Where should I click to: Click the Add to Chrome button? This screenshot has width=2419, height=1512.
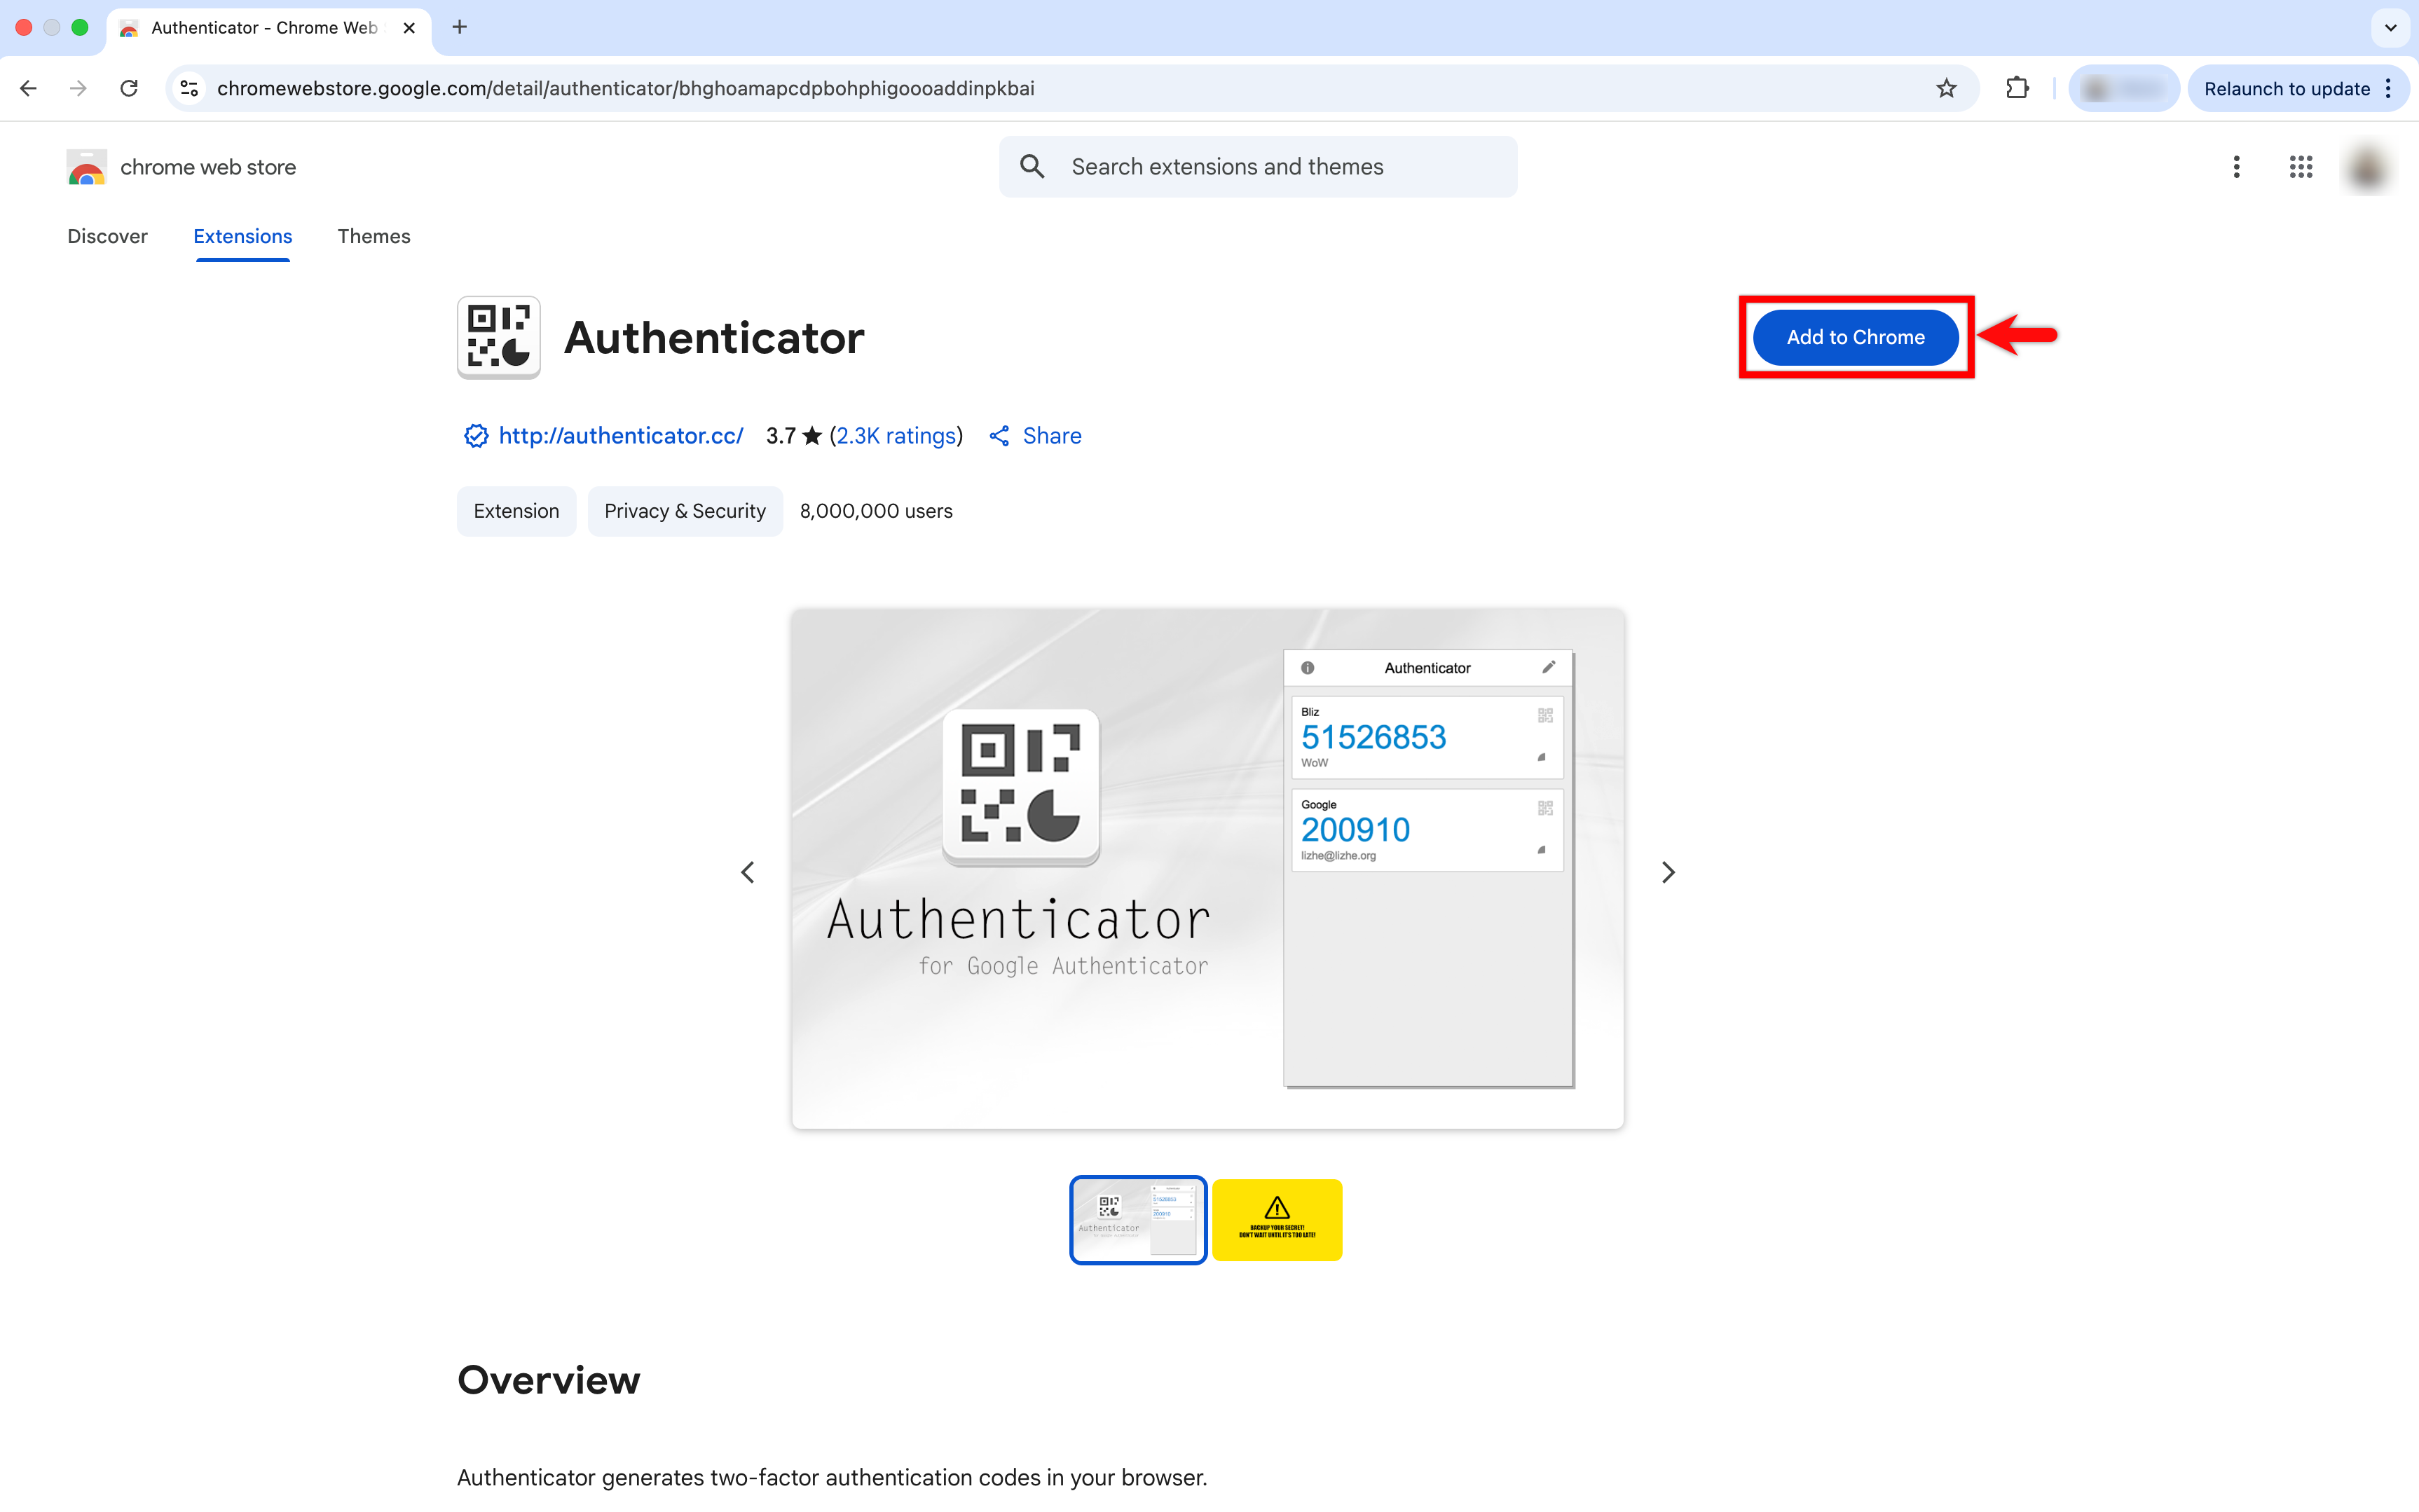[x=1854, y=337]
